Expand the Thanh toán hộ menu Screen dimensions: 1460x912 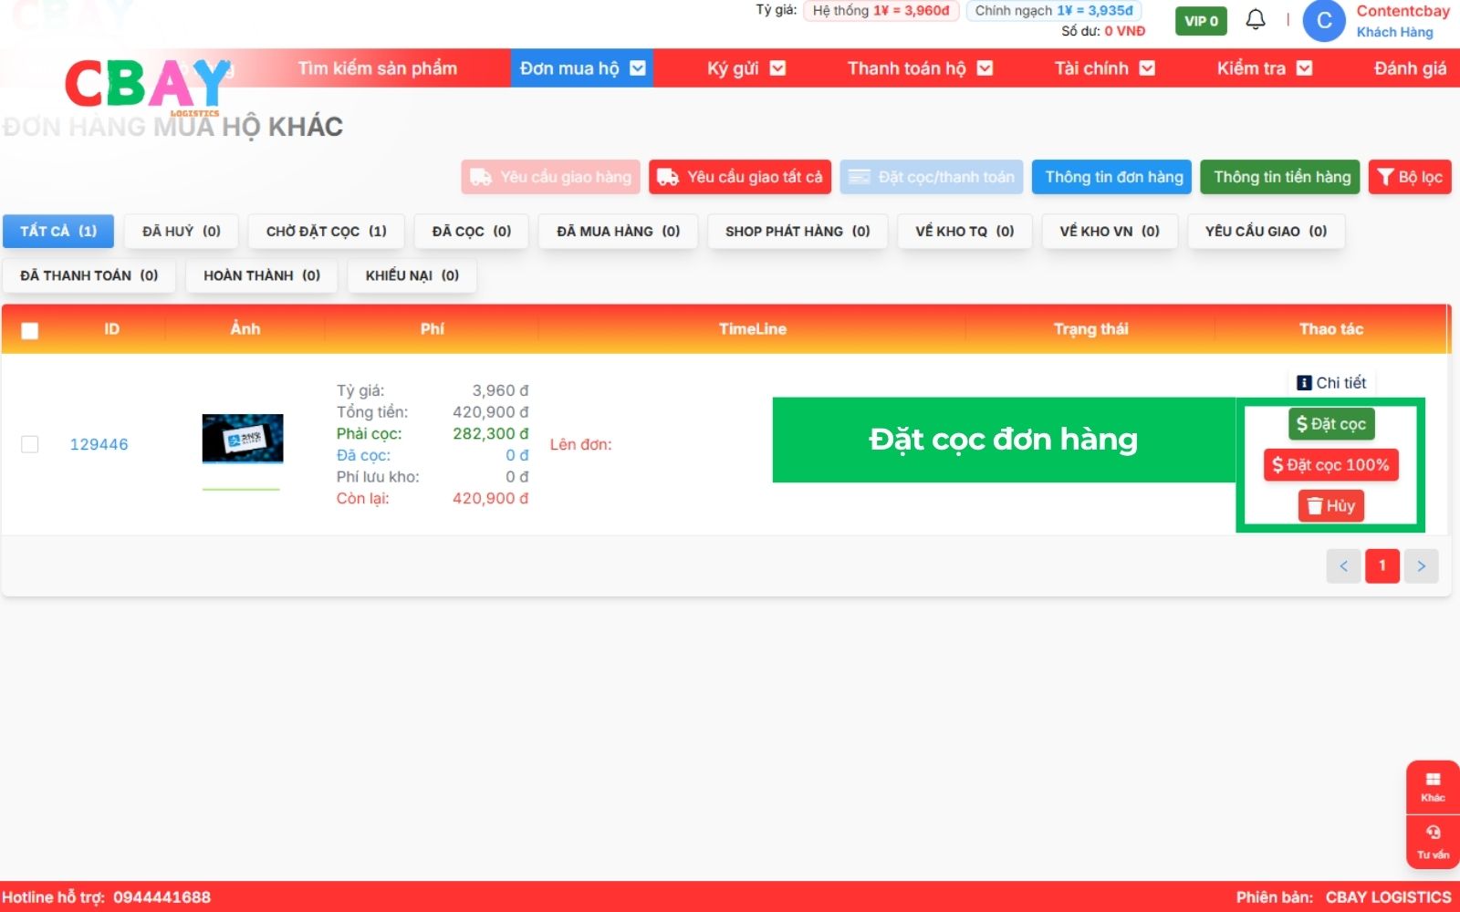[x=920, y=68]
